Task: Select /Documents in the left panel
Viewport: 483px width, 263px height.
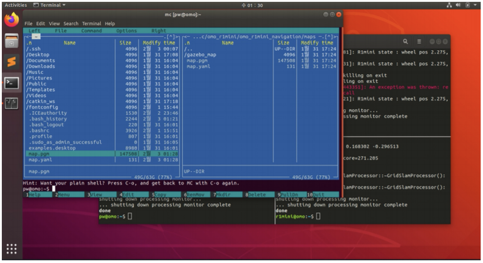Action: pyautogui.click(x=40, y=60)
